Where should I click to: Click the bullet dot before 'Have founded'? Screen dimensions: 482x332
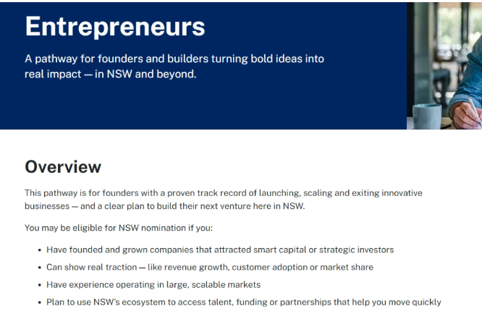39,250
